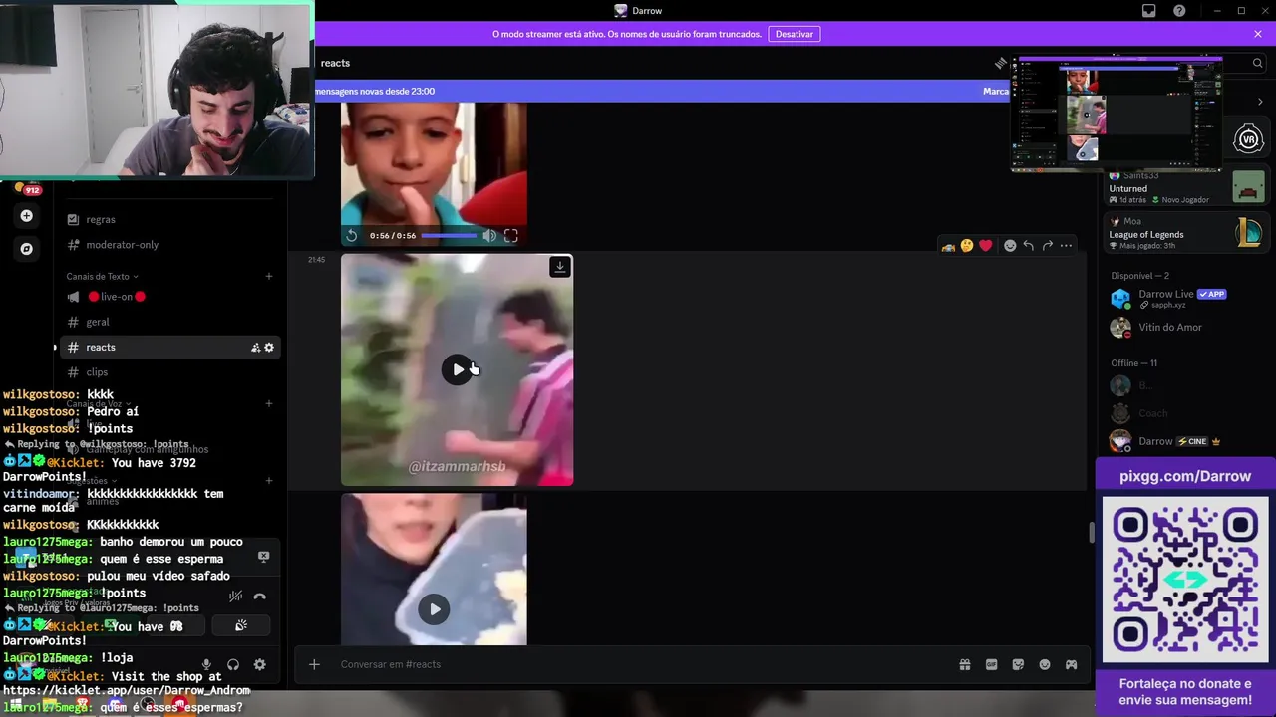Open the Discord inbox icon

click(1149, 11)
